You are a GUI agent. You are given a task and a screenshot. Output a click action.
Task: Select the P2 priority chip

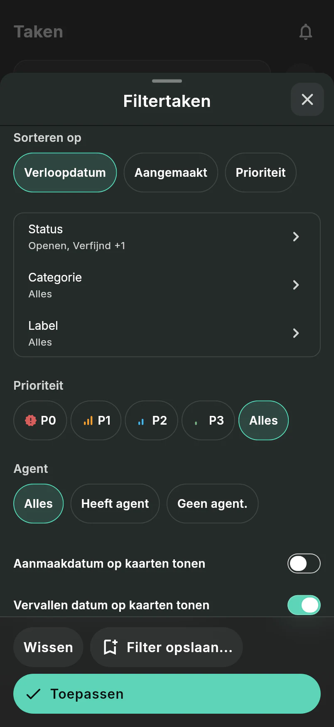point(152,420)
